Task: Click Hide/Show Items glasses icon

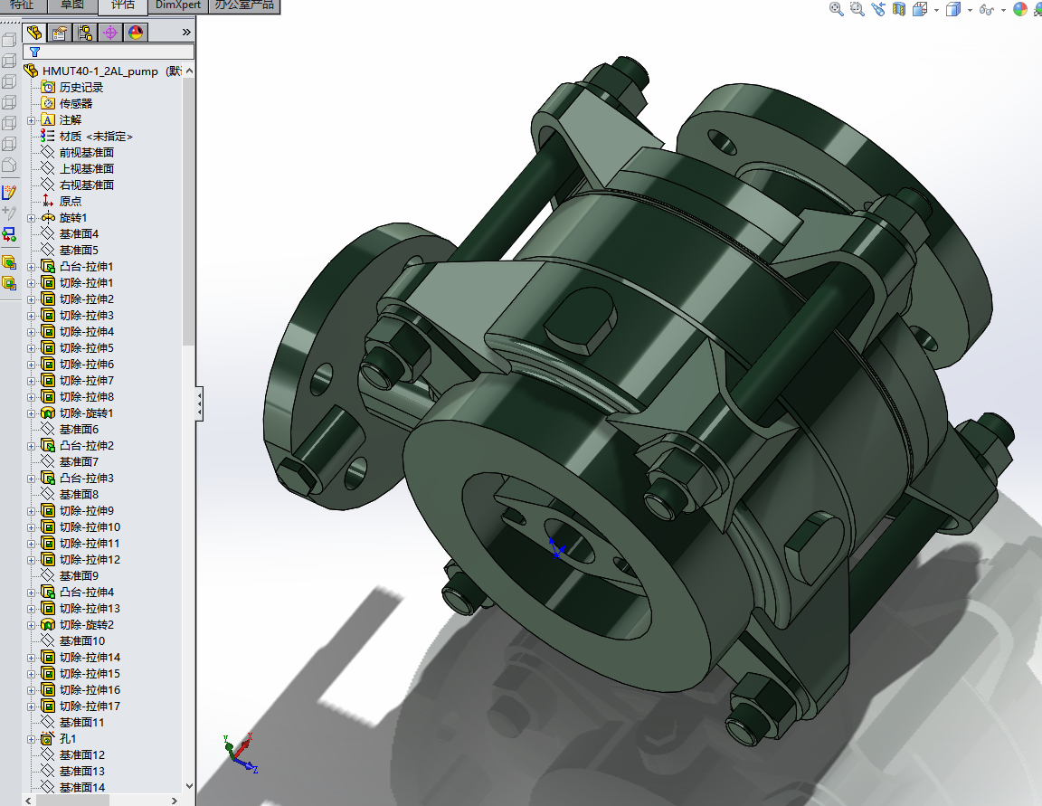Action: pyautogui.click(x=987, y=9)
